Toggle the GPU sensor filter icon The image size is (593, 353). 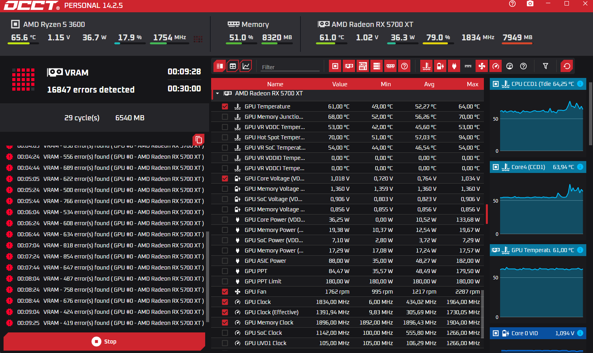pos(349,66)
